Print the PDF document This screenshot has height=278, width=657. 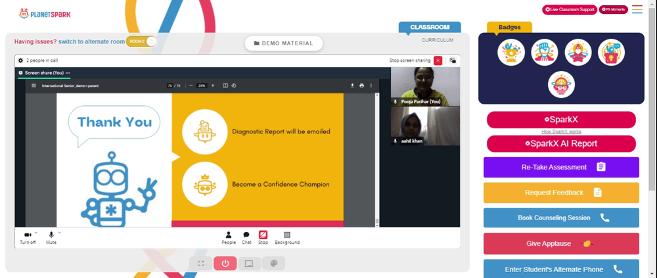point(361,85)
